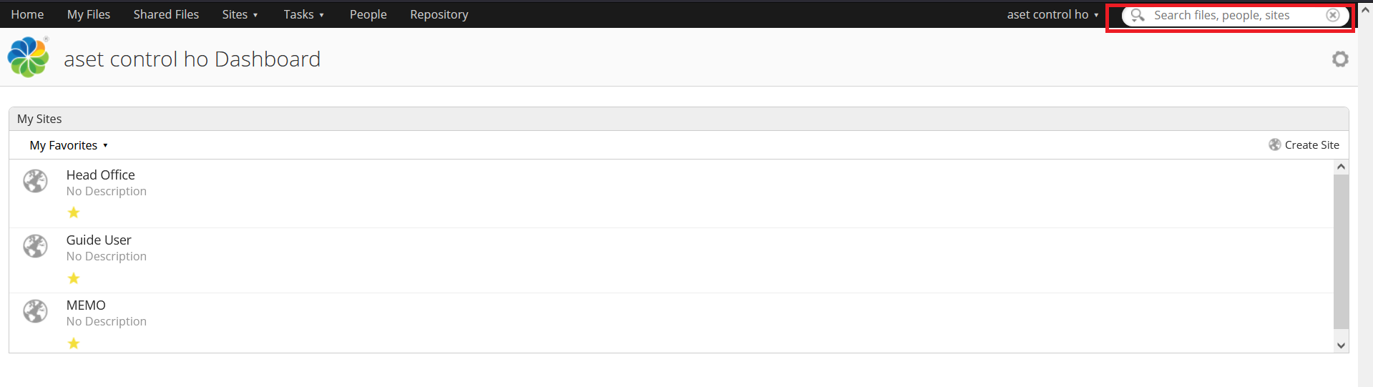The height and width of the screenshot is (387, 1373).
Task: Click the Head Office site globe icon
Action: tap(35, 181)
